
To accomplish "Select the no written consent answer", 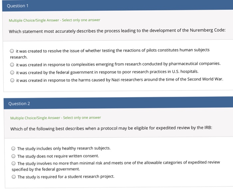I will pos(13,156).
